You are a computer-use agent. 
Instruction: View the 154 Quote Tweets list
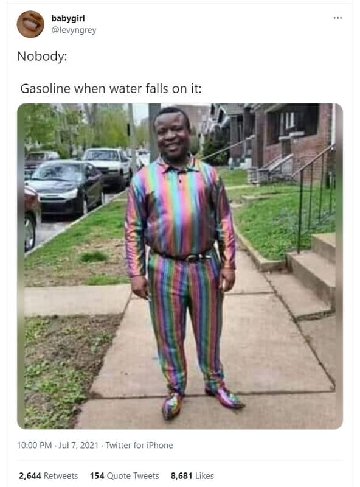click(125, 476)
